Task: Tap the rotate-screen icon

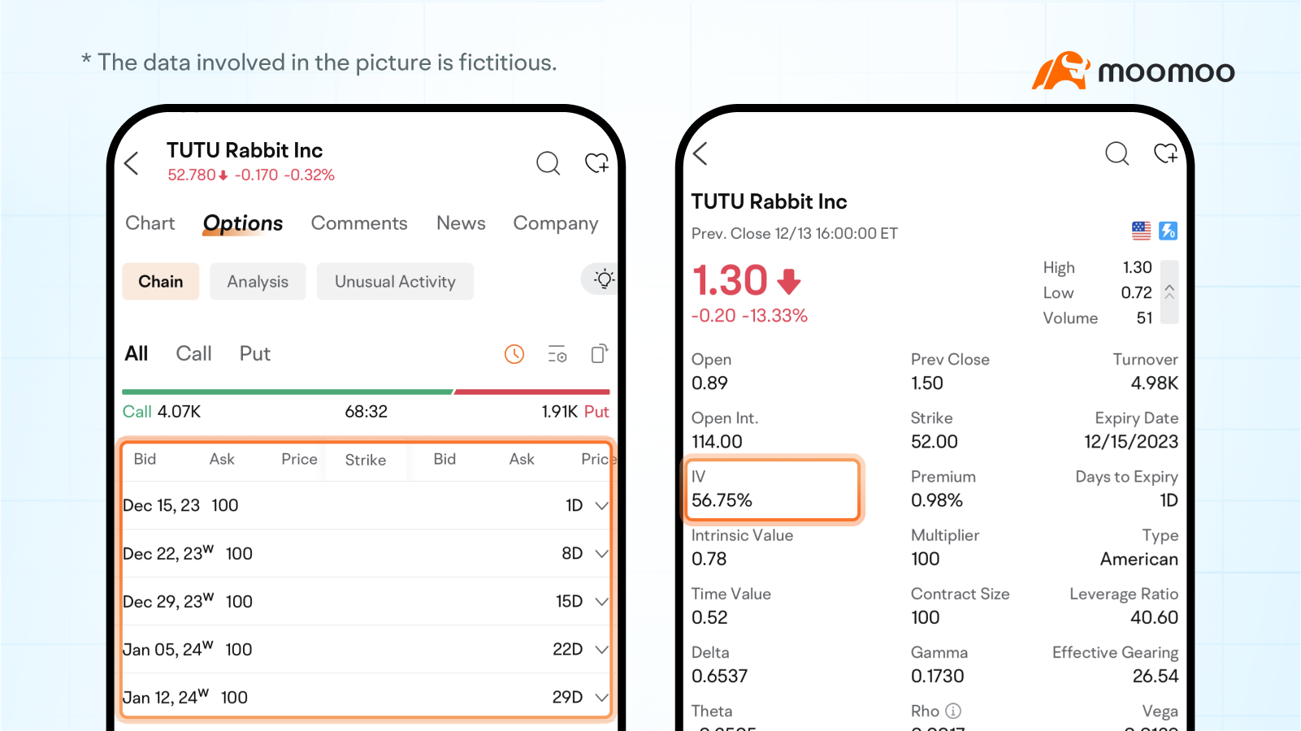Action: (599, 354)
